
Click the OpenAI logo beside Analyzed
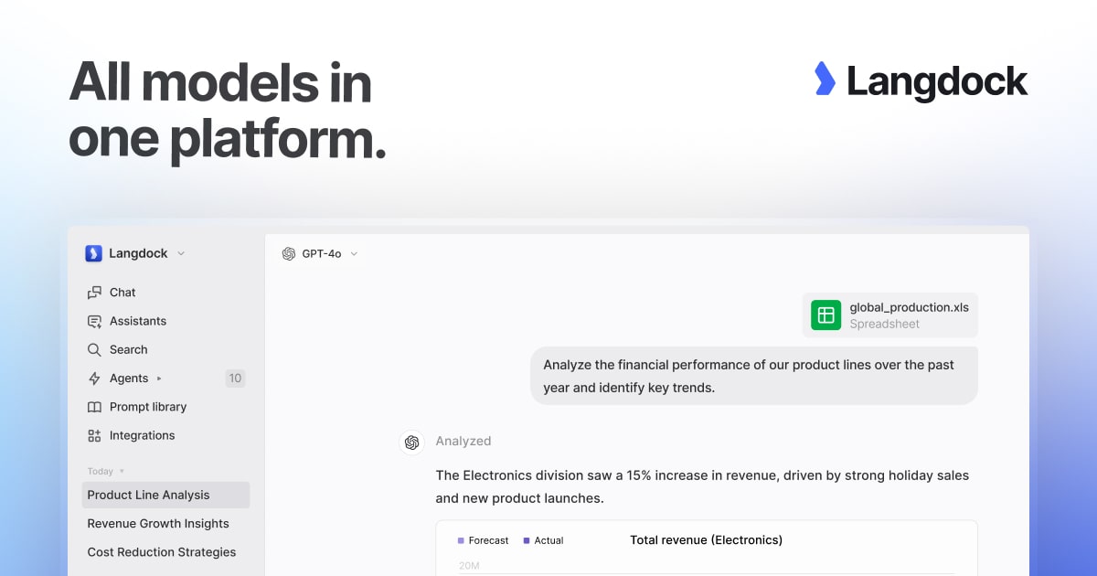pos(411,442)
